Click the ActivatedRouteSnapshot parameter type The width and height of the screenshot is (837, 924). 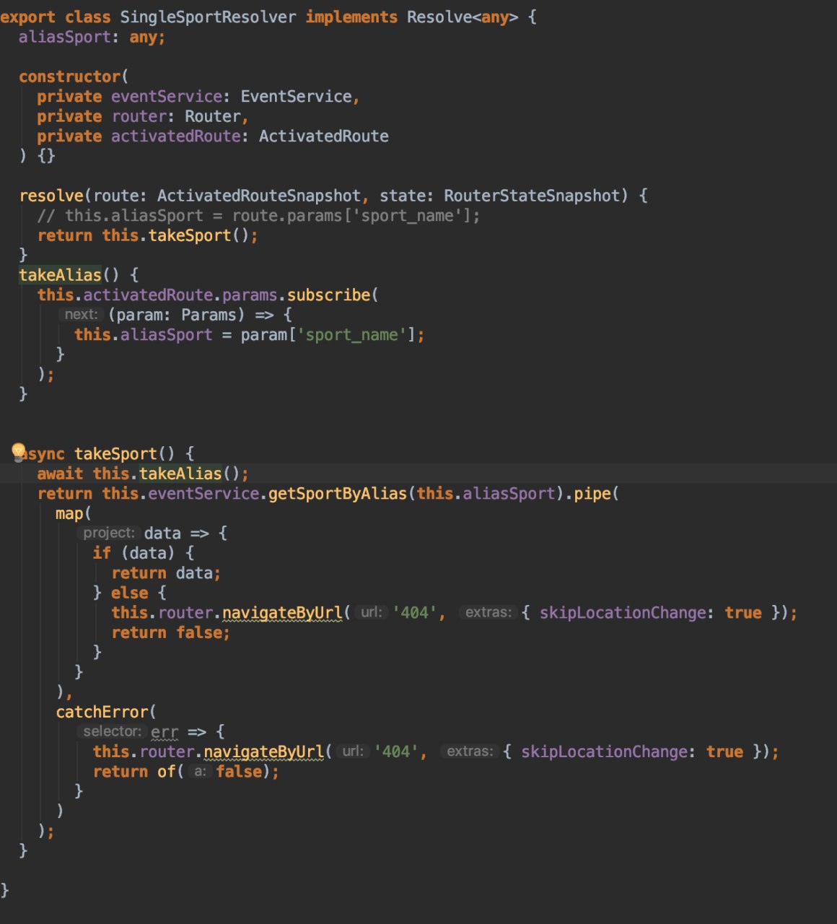[258, 196]
